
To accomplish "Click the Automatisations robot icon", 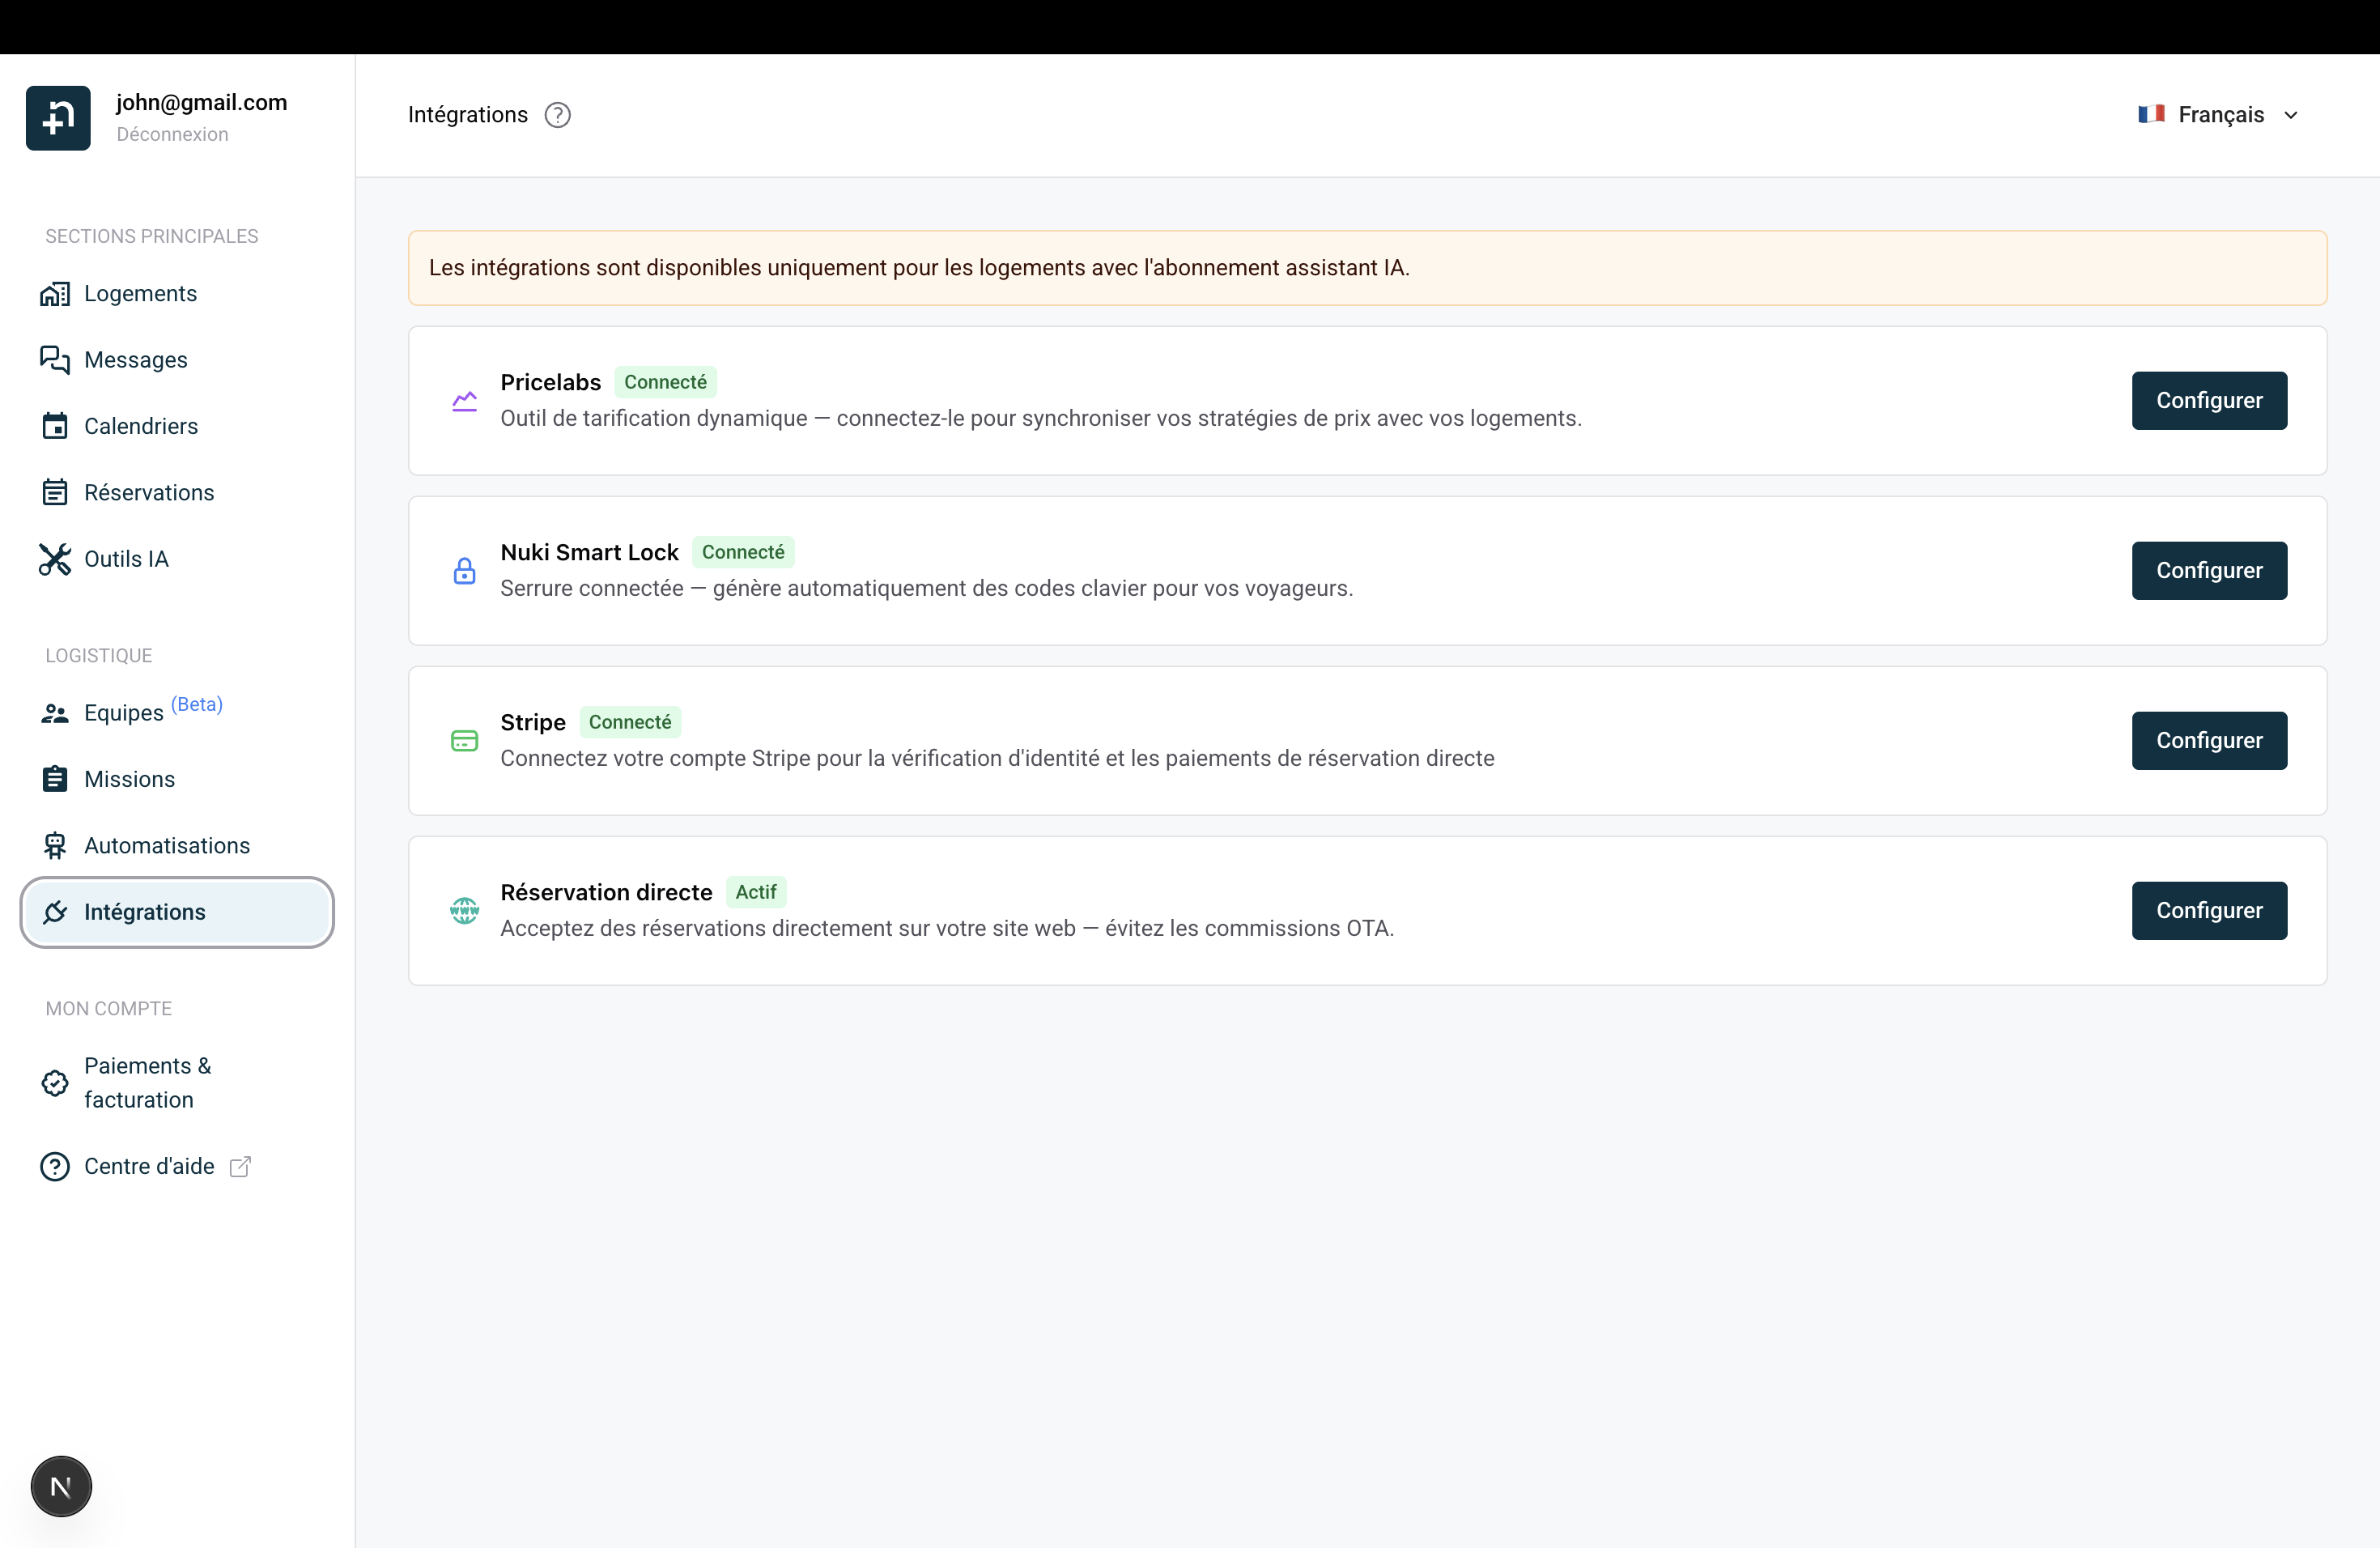I will tap(55, 846).
